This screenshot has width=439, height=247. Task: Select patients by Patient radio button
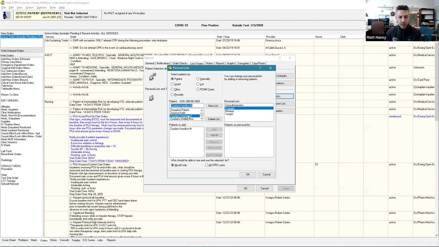click(173, 79)
